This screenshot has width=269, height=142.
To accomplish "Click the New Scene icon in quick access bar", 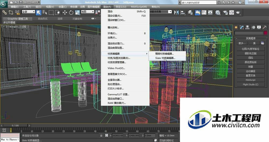I will coord(11,2).
